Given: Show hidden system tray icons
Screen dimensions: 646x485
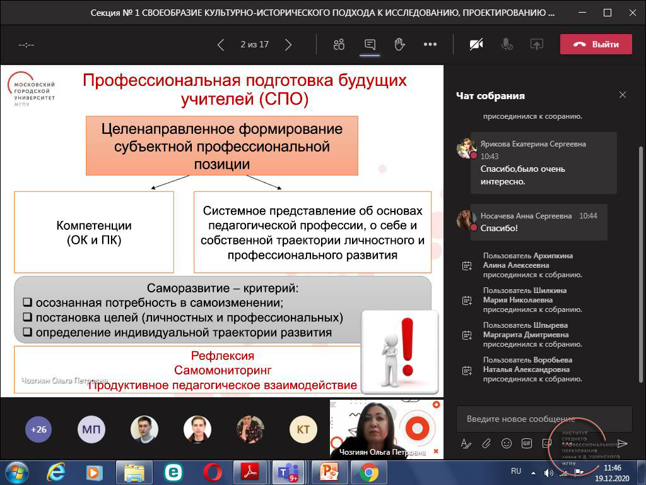Looking at the screenshot, I should 534,472.
